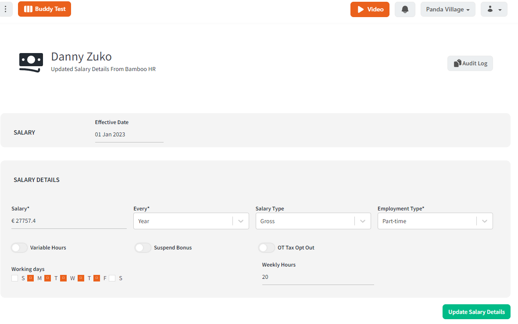Viewport: 518px width, 324px height.
Task: Click the Weekly Hours input field
Action: pos(318,277)
